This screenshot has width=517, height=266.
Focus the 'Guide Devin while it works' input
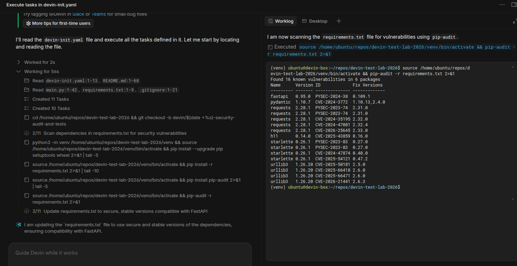click(130, 253)
